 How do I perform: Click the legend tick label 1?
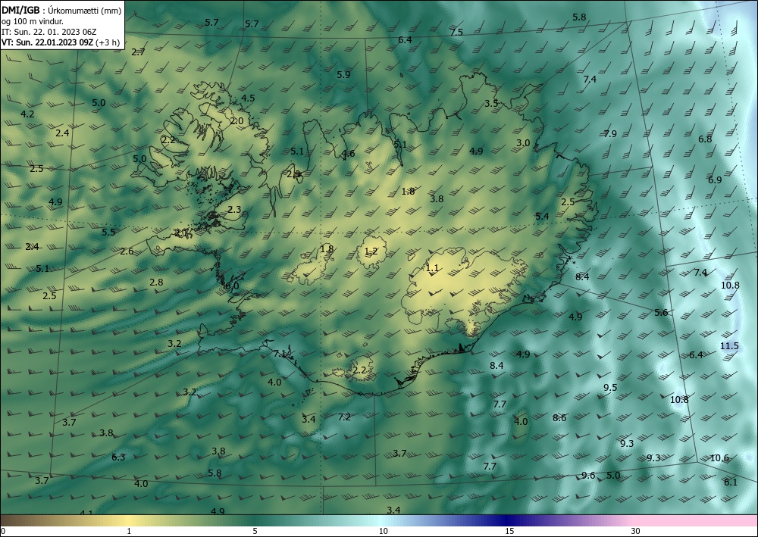(129, 532)
